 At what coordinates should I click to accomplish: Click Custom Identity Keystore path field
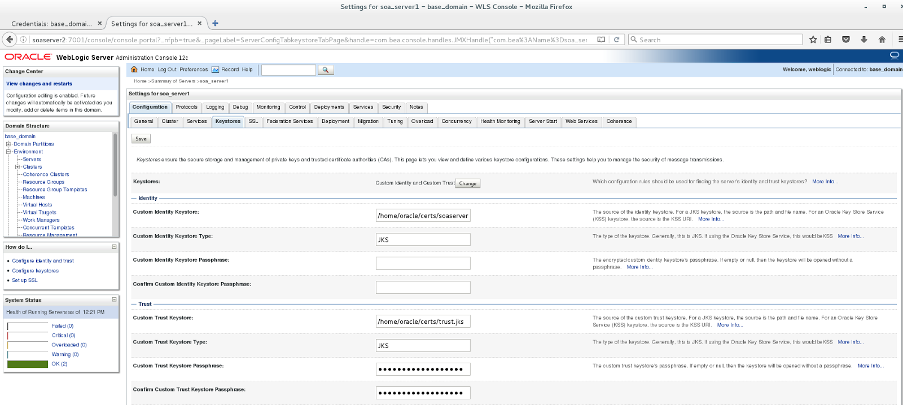point(423,215)
